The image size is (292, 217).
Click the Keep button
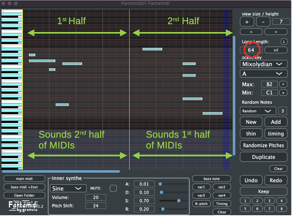coord(264,192)
